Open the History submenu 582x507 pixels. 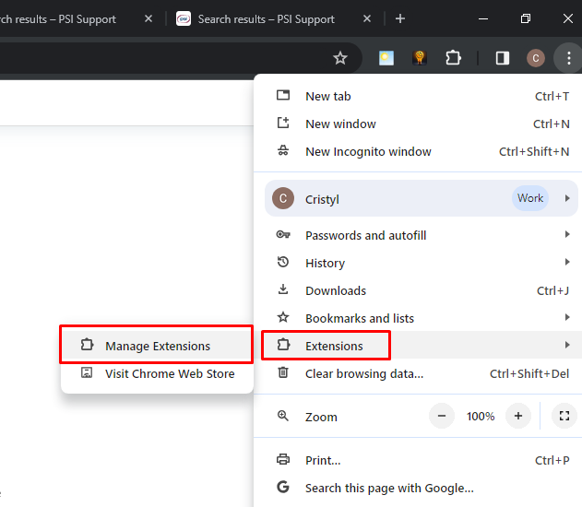click(418, 263)
